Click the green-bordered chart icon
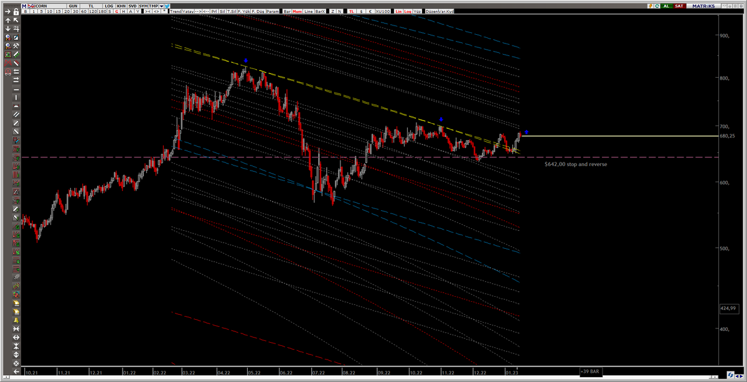Viewport: 747px width, 382px height. pos(7,54)
